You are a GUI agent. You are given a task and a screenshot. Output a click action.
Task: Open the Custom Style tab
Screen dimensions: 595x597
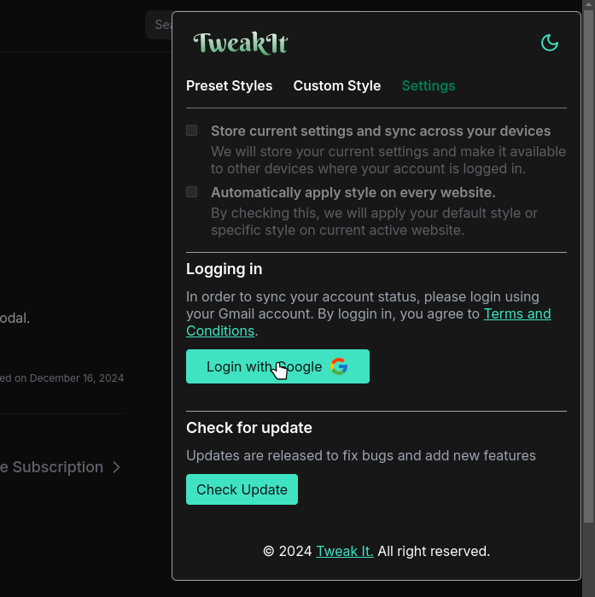pos(336,85)
